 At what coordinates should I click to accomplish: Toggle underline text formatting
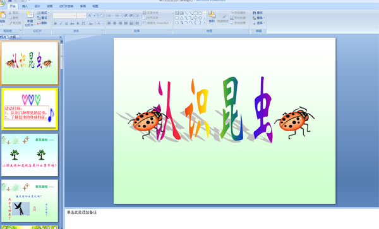coord(66,23)
